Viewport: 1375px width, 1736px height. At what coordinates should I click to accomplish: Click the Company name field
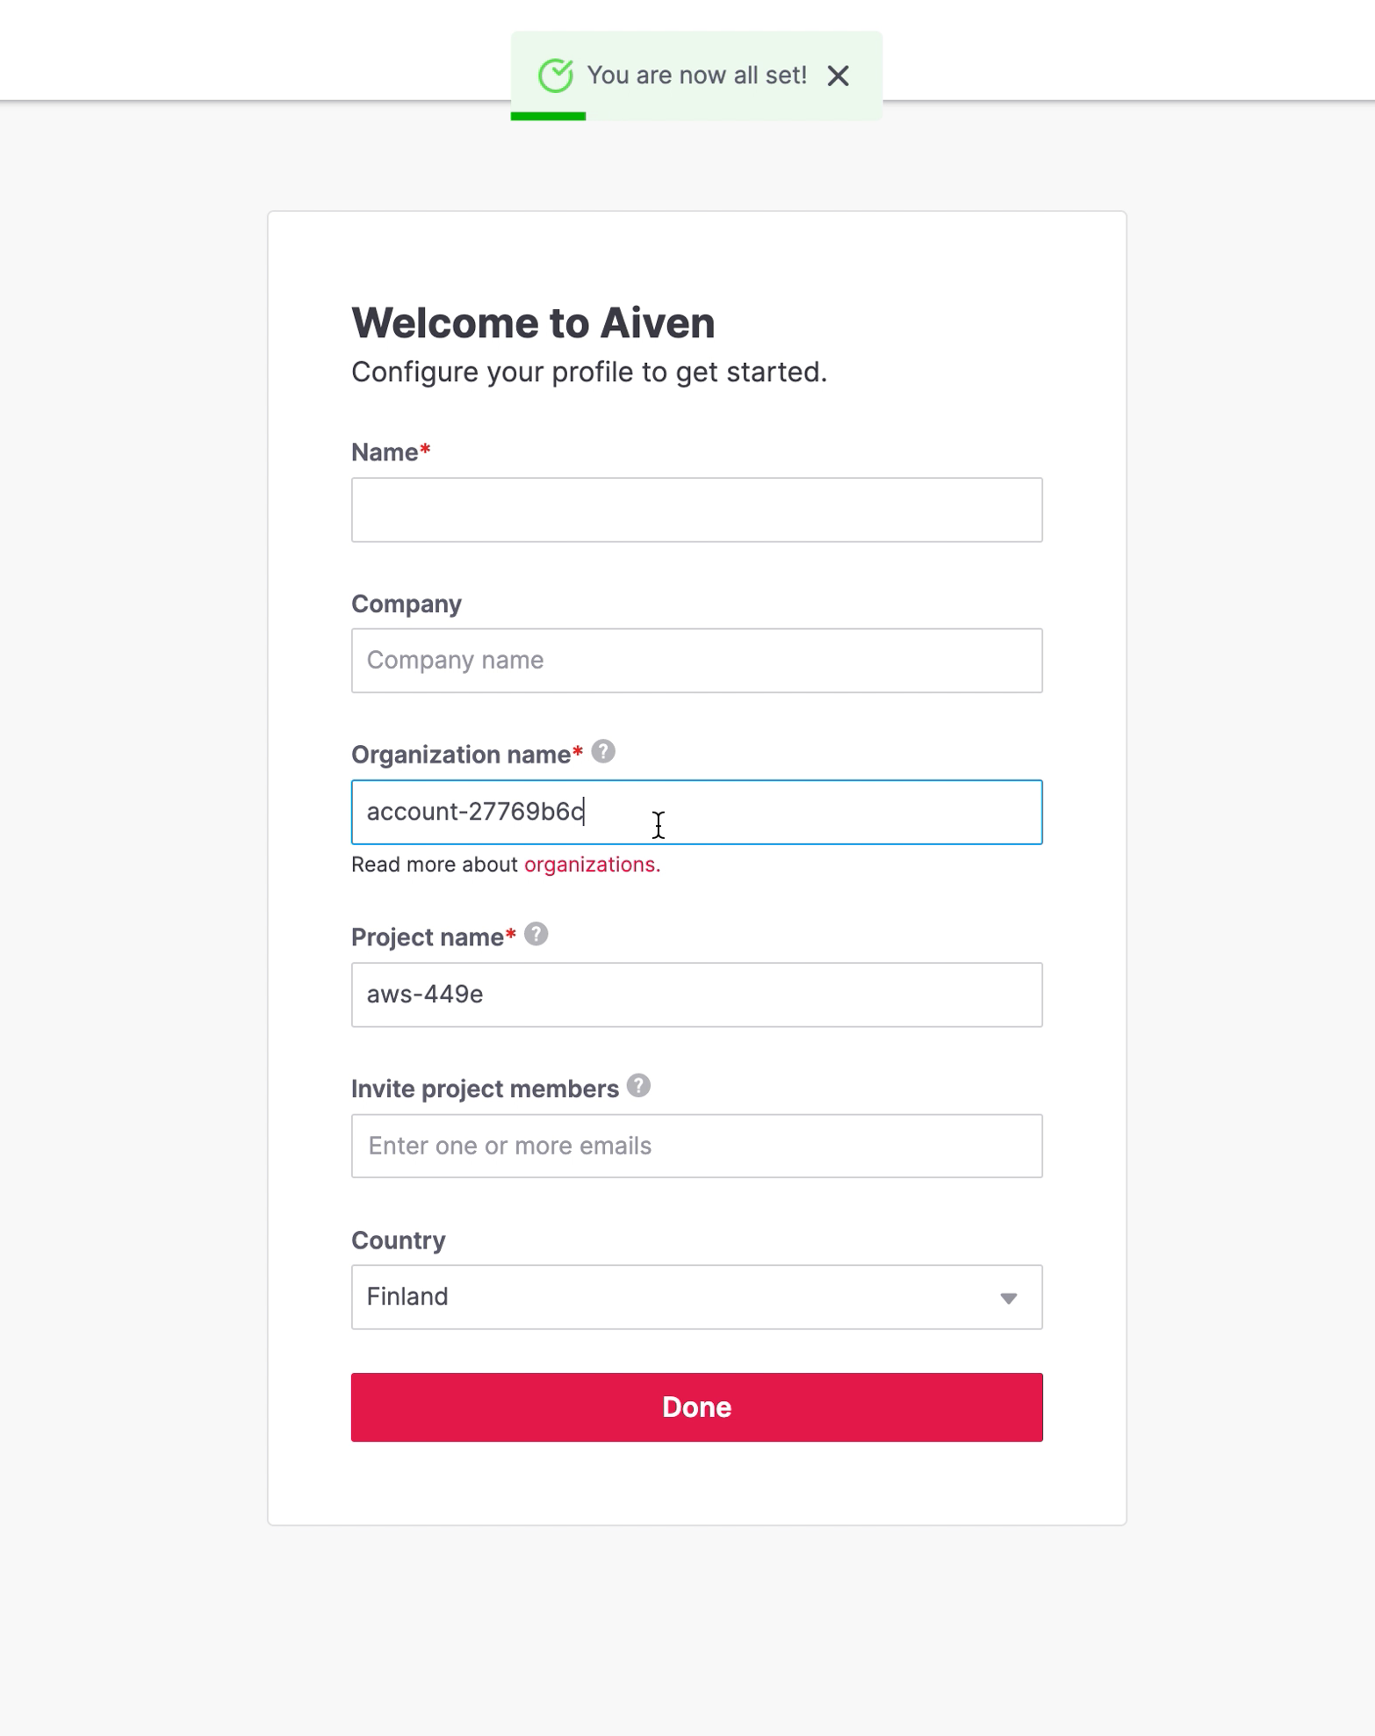(696, 660)
